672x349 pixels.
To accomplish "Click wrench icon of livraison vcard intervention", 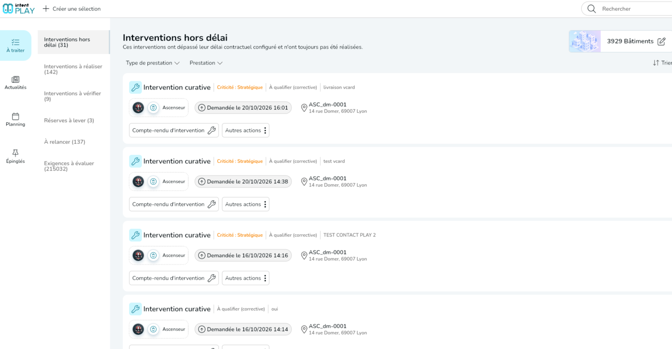I will (x=135, y=87).
